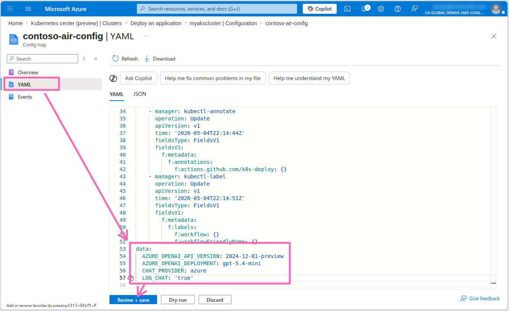Click the gpt-5.4-mini deployment value
The image size is (509, 311).
coord(242,263)
